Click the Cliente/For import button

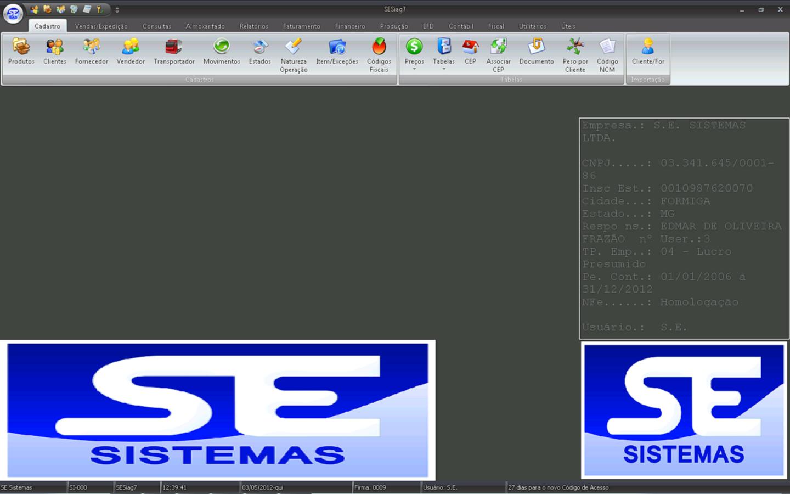coord(648,52)
